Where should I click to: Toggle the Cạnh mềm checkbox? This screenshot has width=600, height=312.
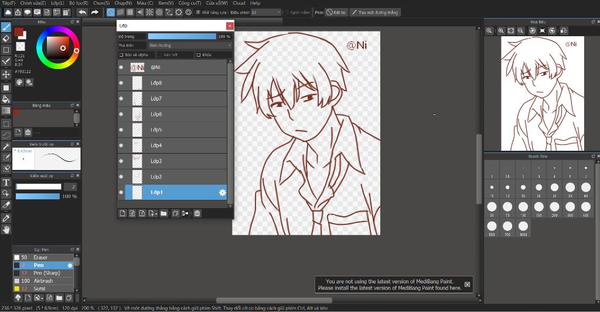click(x=286, y=12)
